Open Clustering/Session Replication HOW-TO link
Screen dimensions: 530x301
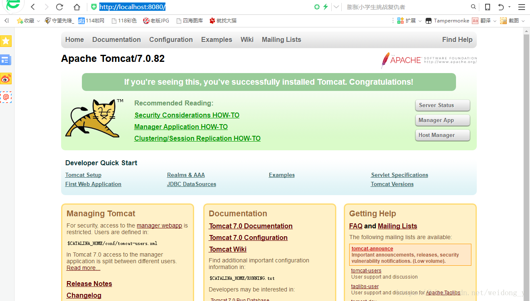pos(197,138)
